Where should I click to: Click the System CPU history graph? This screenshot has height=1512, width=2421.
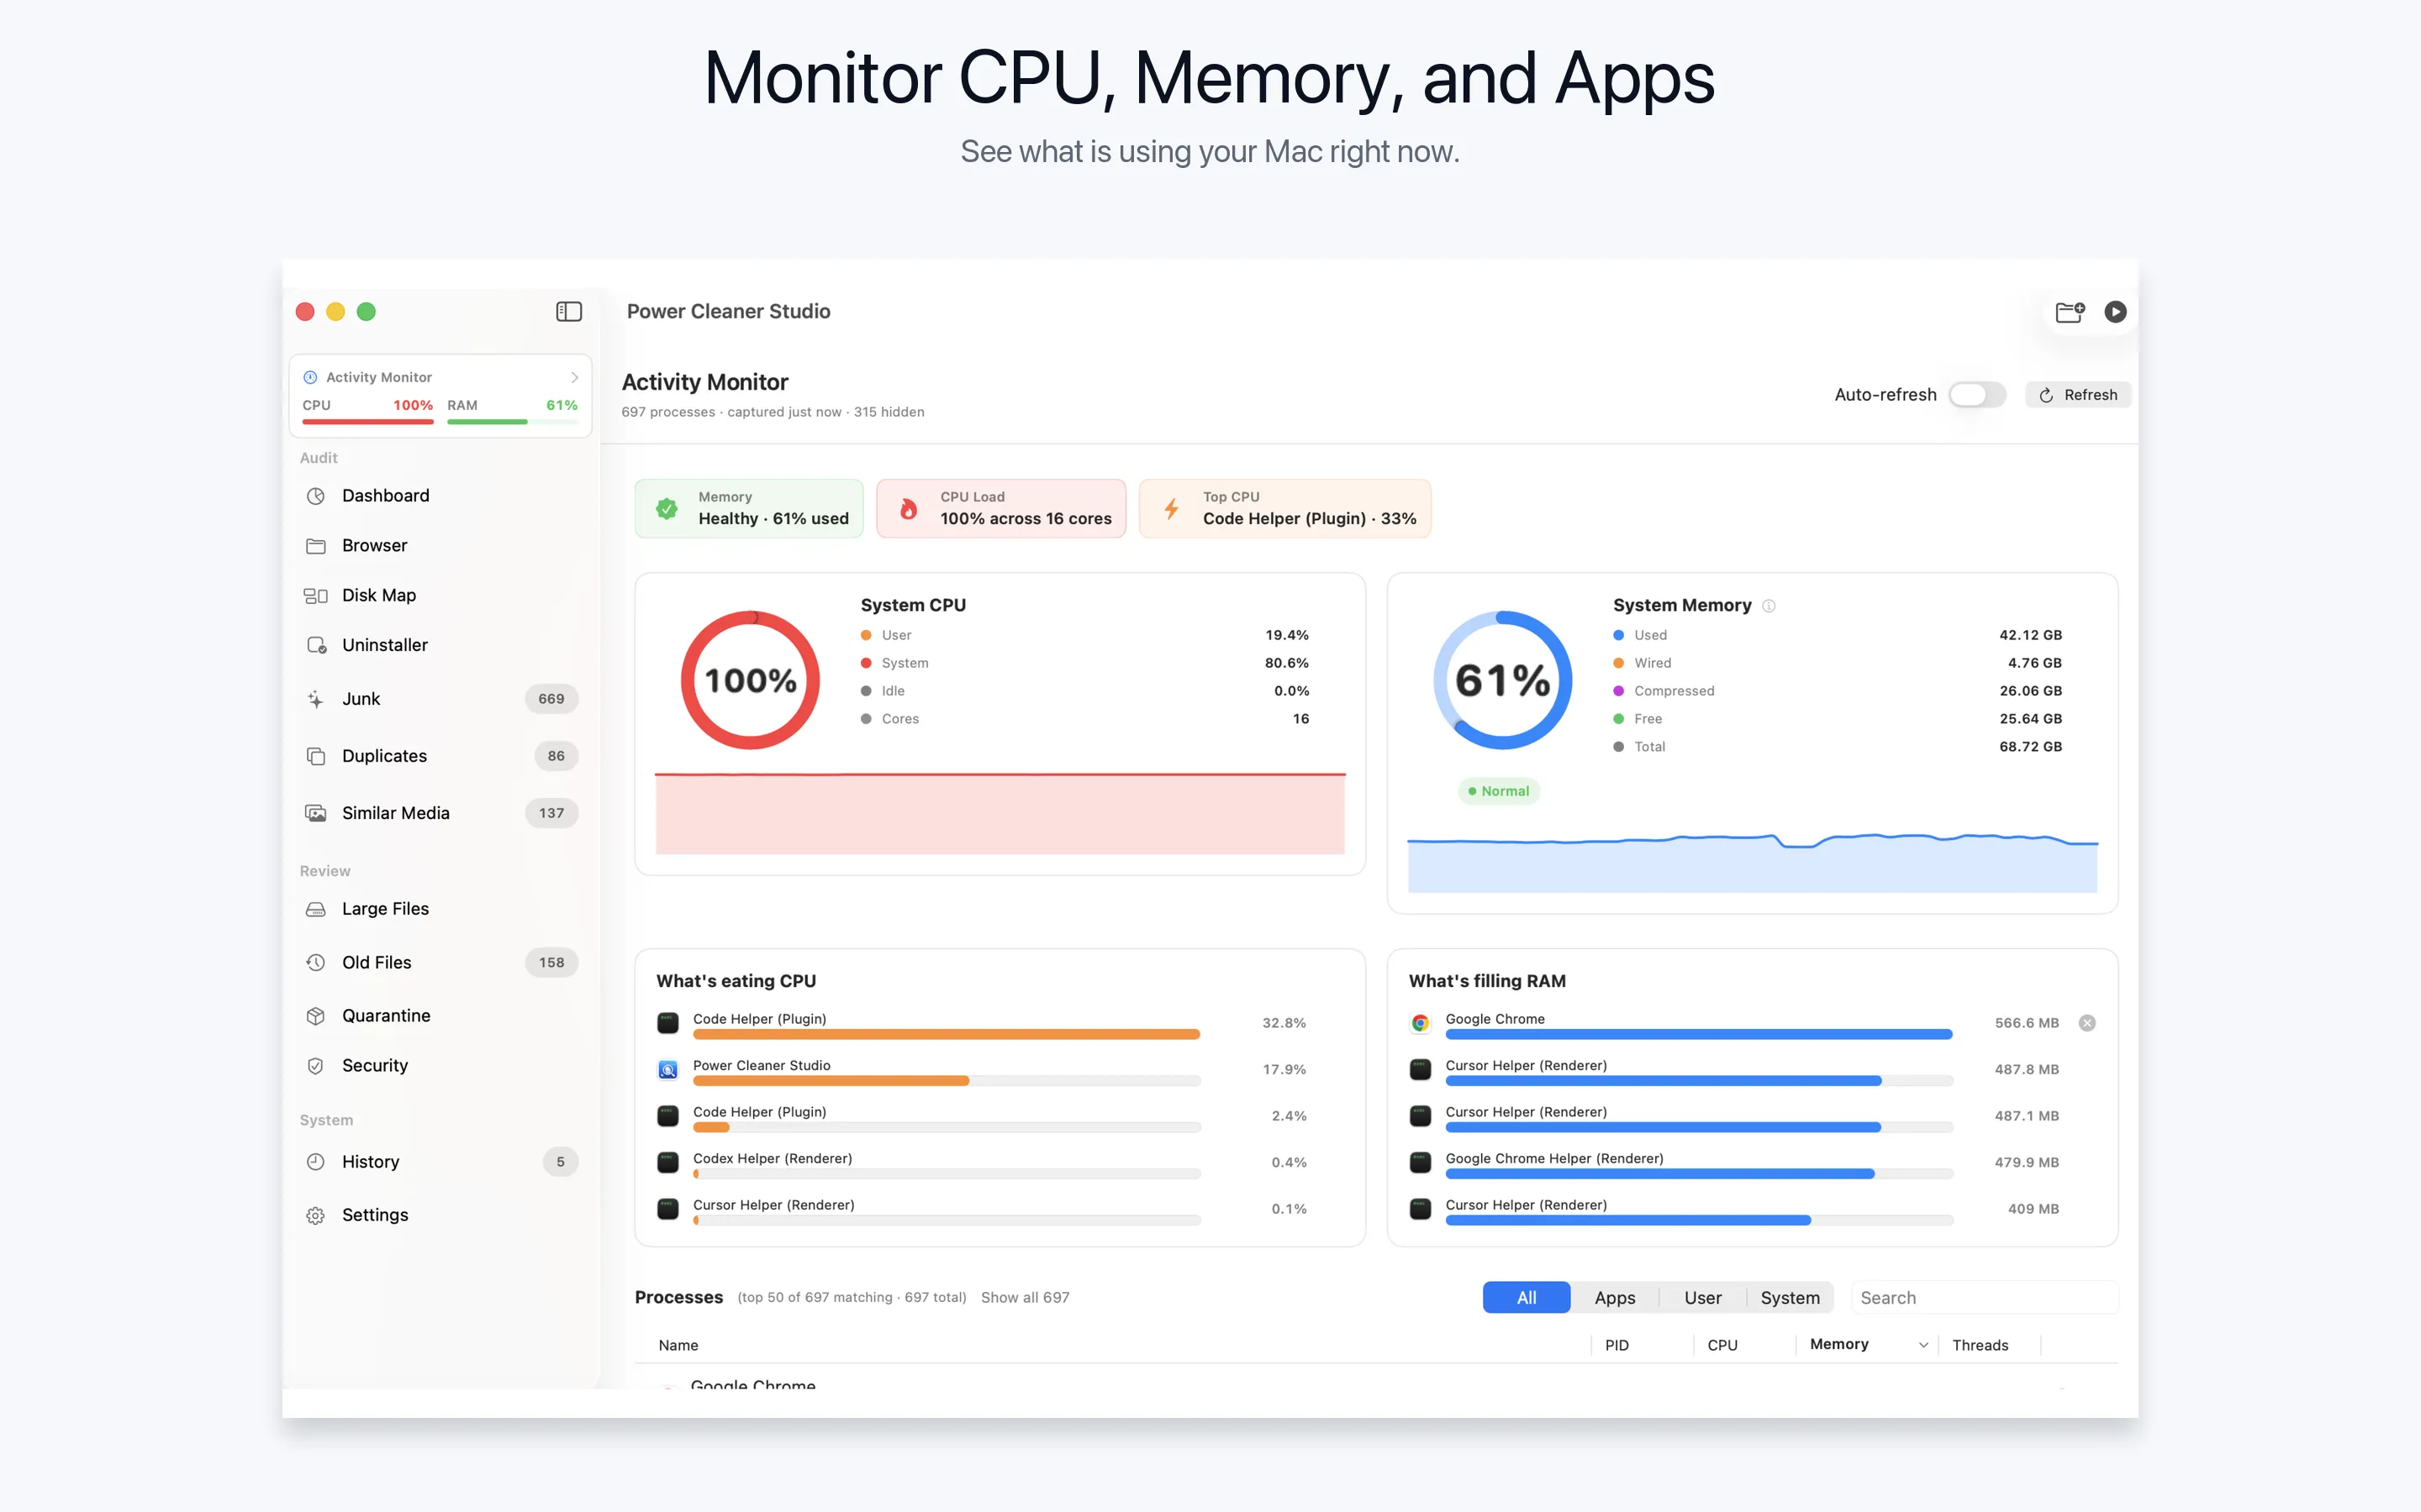point(1000,813)
